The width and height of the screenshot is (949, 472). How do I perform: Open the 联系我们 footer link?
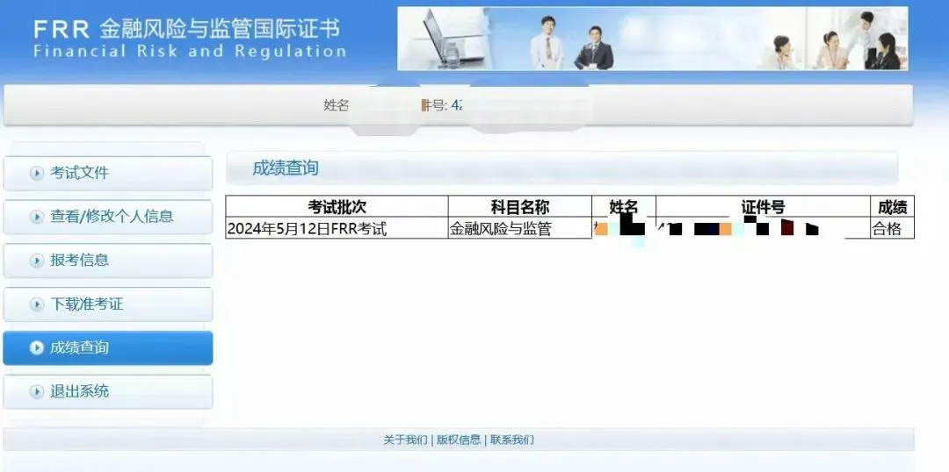click(511, 440)
